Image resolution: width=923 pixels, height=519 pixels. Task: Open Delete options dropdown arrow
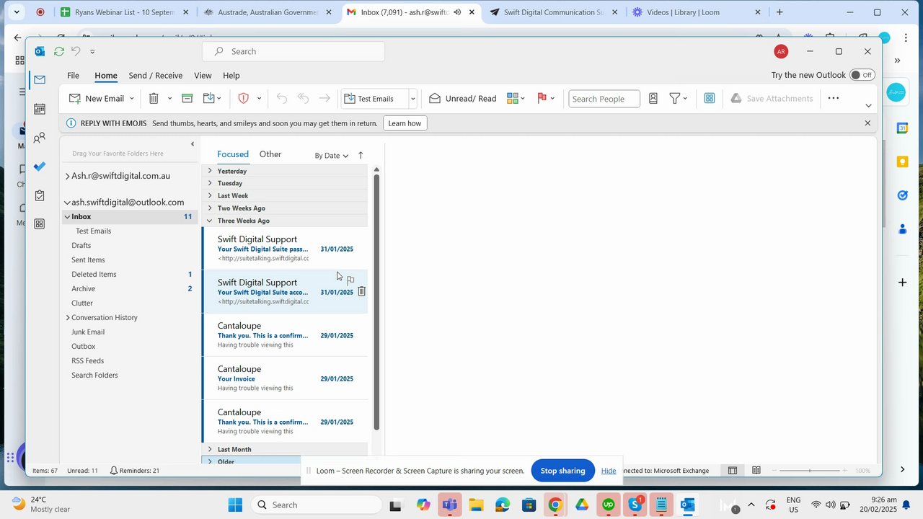(169, 99)
